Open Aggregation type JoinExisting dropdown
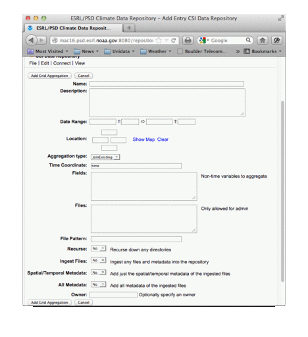Viewport: 308px width, 337px height. (x=105, y=157)
